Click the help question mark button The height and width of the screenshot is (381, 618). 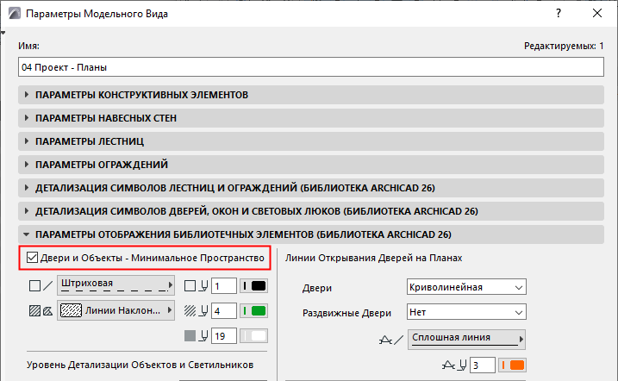click(x=559, y=14)
